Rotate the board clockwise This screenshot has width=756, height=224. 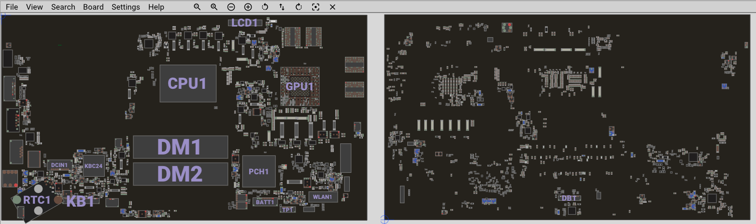pos(299,7)
